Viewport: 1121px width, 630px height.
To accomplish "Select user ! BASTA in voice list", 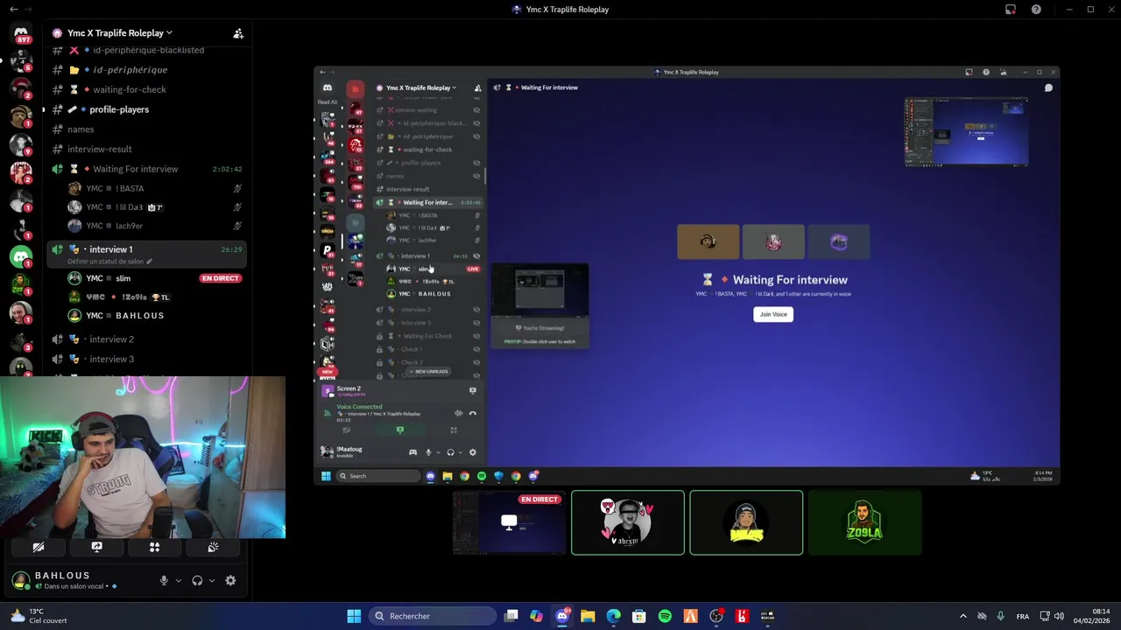I will coord(154,188).
